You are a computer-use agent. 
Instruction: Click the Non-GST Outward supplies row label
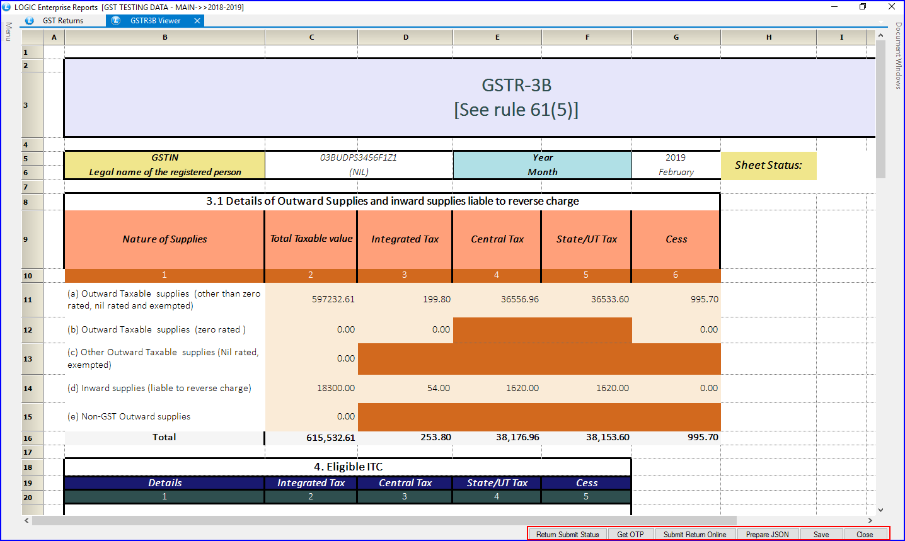coord(129,416)
